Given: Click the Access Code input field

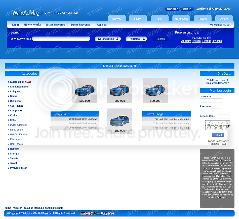Looking at the screenshot, I should 223,116.
